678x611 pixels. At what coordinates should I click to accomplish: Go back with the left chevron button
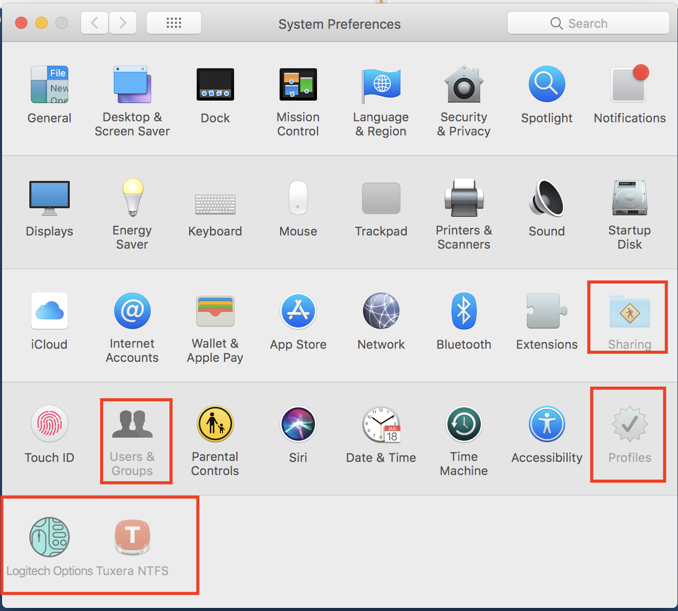(x=95, y=23)
